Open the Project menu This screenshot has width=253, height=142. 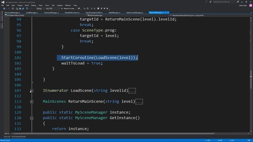[x=20, y=5]
